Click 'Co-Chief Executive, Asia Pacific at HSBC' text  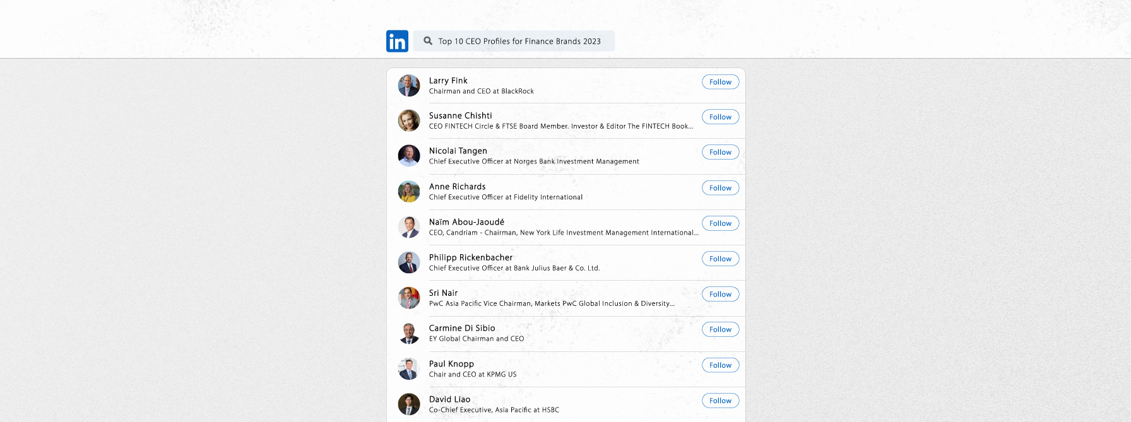click(x=494, y=410)
